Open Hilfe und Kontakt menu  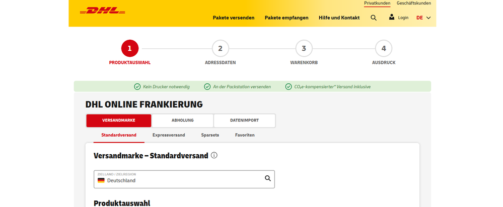tap(339, 18)
